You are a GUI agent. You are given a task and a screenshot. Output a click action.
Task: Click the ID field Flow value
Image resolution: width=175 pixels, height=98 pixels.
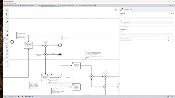(147, 23)
